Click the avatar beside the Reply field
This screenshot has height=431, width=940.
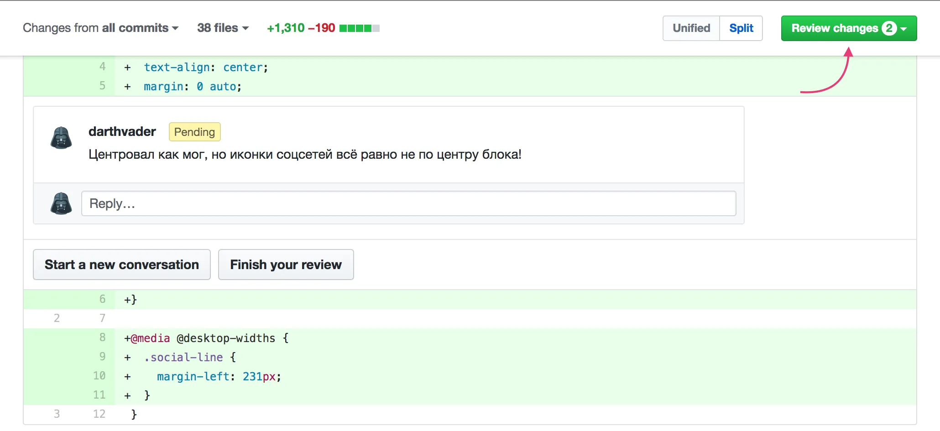pyautogui.click(x=61, y=203)
